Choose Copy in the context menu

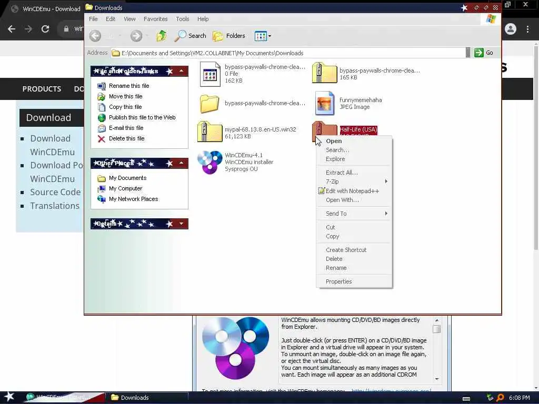tap(354, 236)
